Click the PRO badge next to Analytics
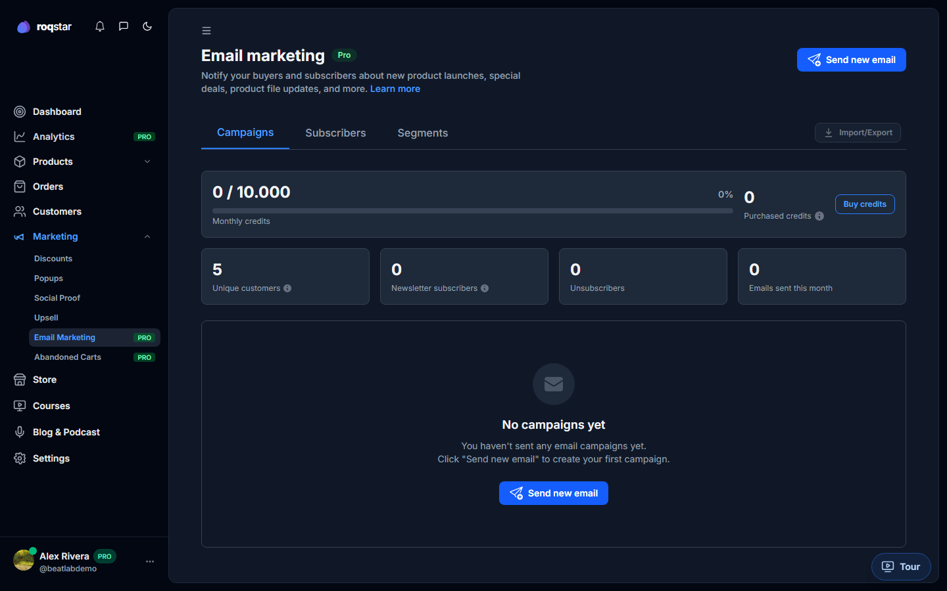This screenshot has height=591, width=947. coord(145,137)
